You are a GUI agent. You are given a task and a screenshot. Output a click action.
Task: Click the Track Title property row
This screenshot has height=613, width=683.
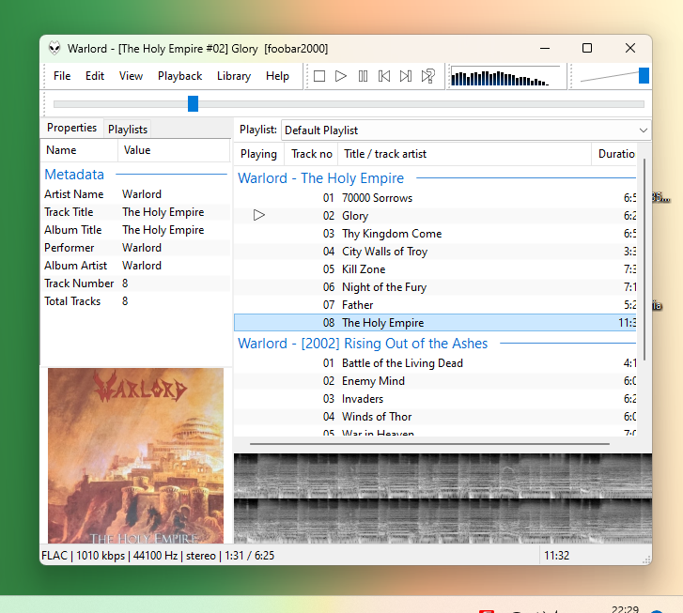tap(135, 212)
